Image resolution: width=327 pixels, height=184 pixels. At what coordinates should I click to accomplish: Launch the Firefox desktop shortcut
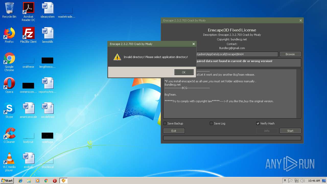9,35
